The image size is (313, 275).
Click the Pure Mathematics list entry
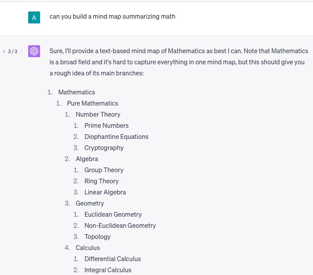click(x=92, y=103)
